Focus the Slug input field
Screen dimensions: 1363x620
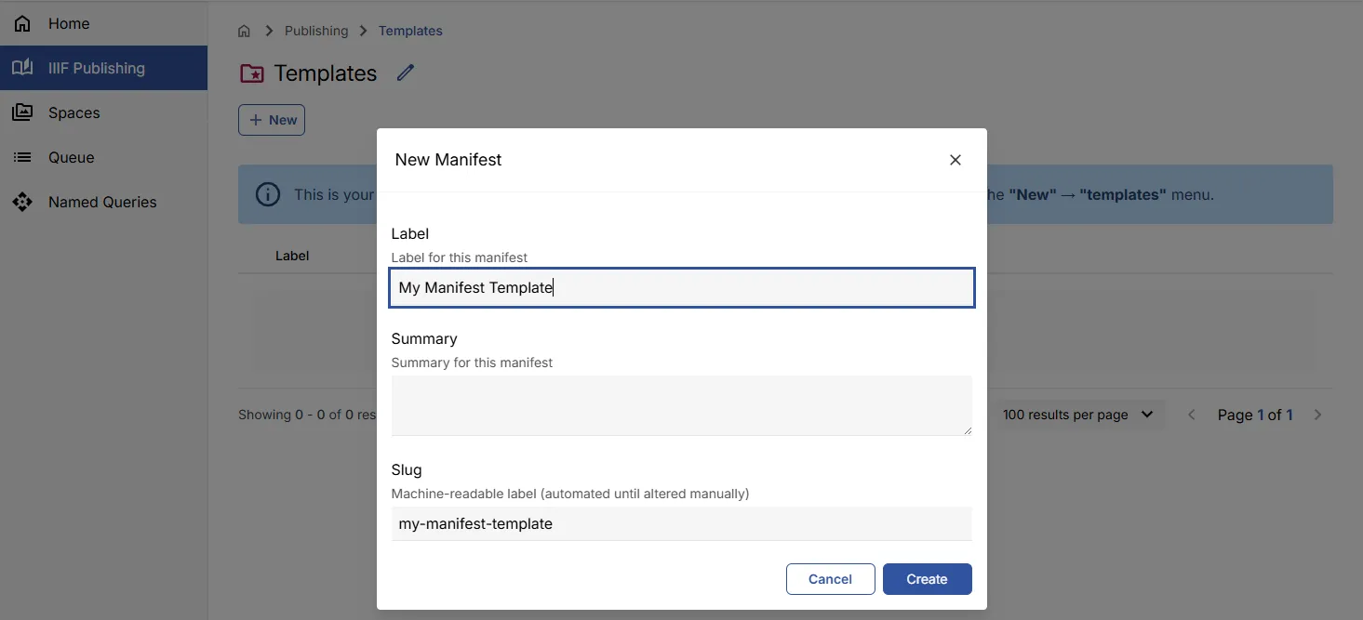[x=680, y=523]
